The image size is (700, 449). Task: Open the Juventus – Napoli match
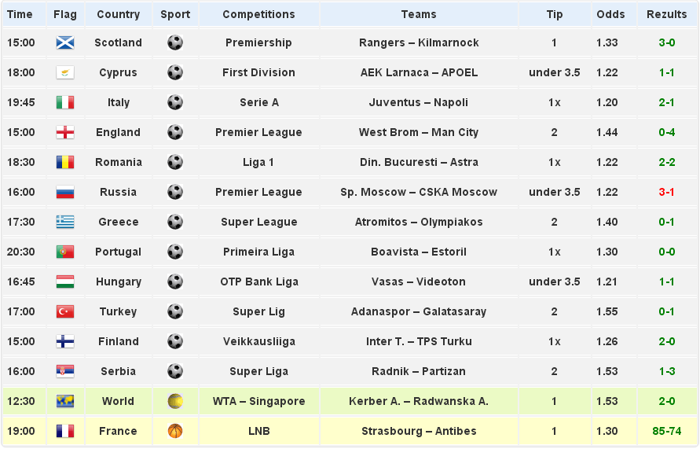pyautogui.click(x=418, y=102)
